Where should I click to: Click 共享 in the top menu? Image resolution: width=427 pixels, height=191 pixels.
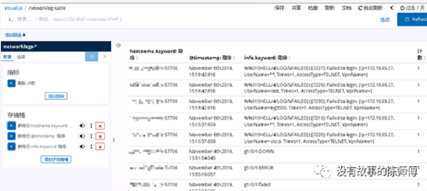pyautogui.click(x=296, y=8)
